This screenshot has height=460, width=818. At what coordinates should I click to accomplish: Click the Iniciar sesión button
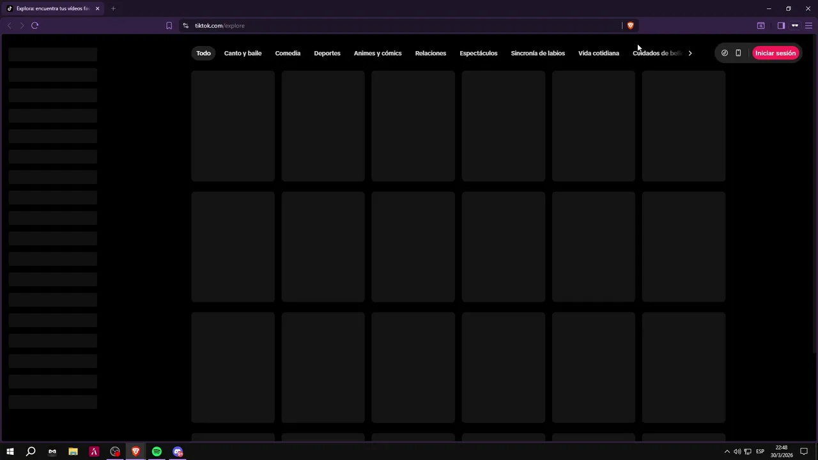coord(775,53)
